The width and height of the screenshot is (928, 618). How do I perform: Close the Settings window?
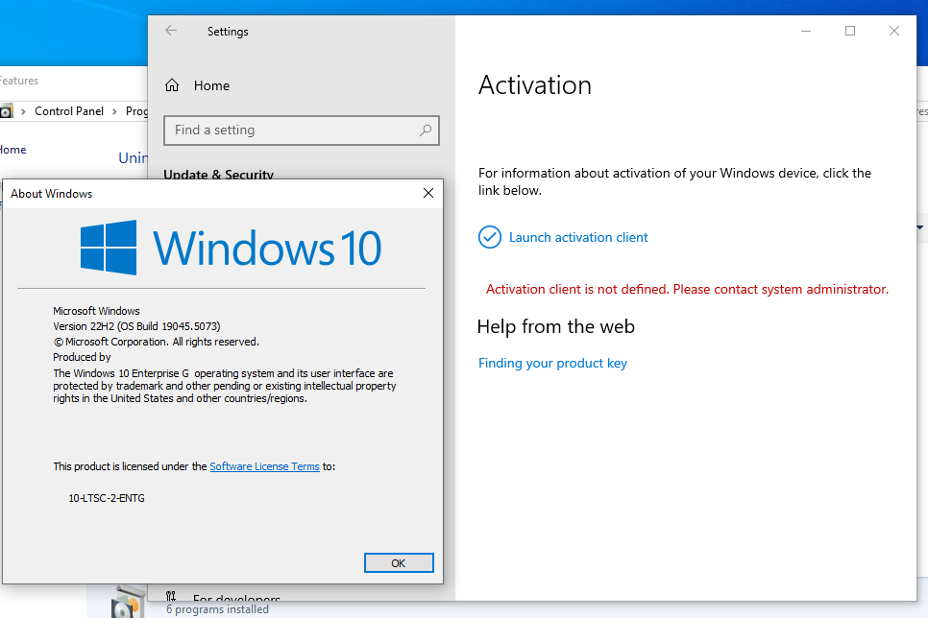893,31
